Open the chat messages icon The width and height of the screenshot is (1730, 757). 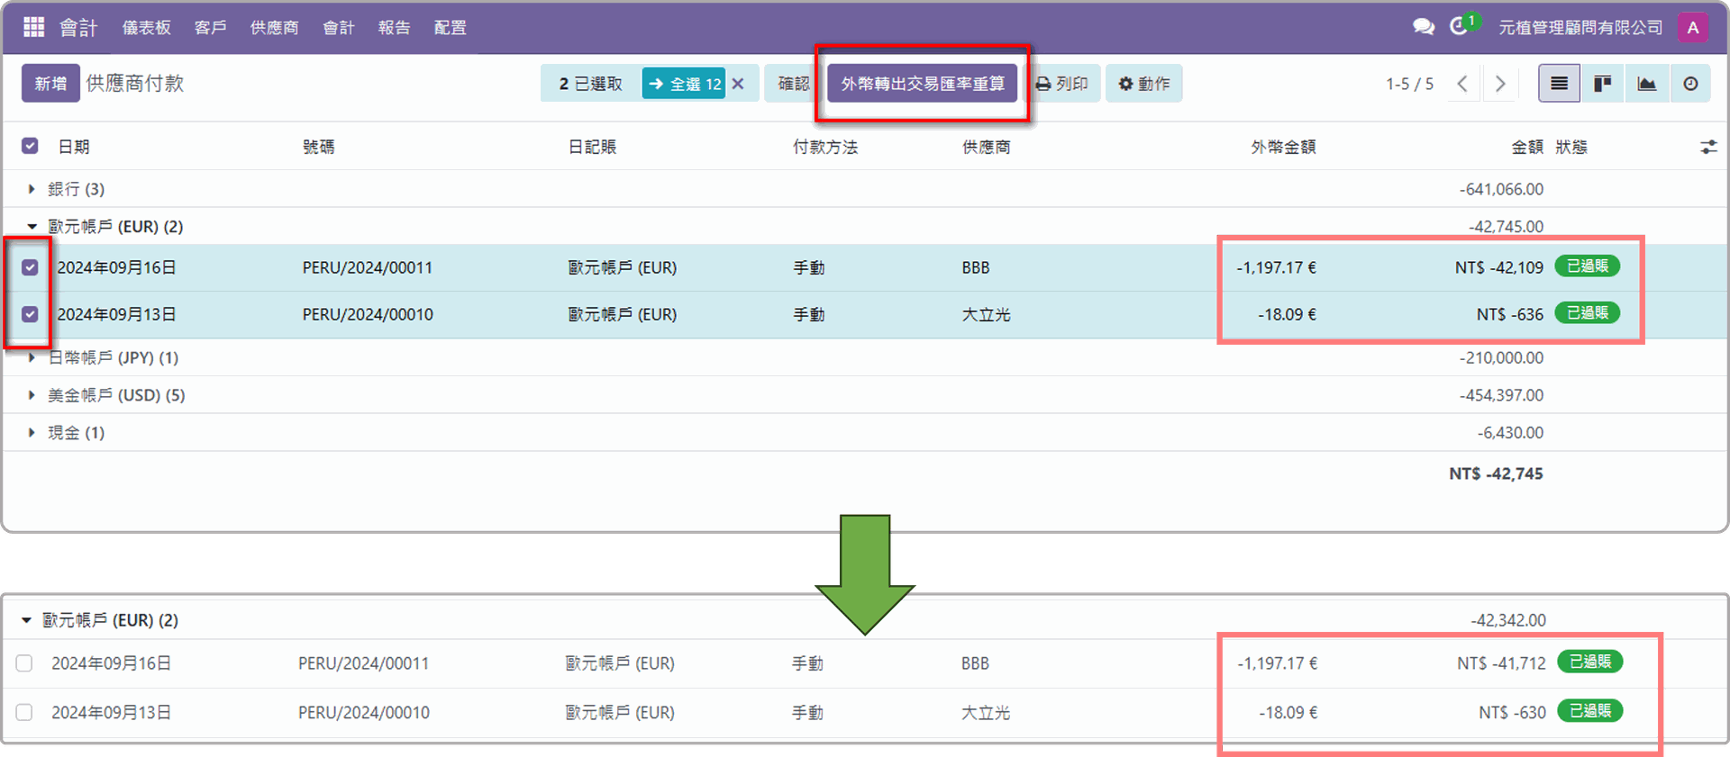(1424, 27)
